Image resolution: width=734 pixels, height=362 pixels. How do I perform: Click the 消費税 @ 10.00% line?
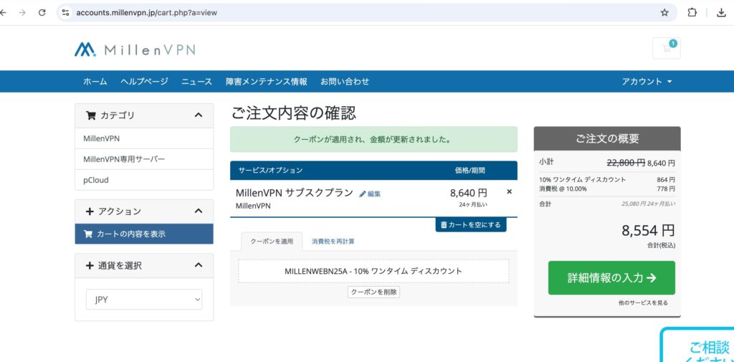click(x=563, y=189)
